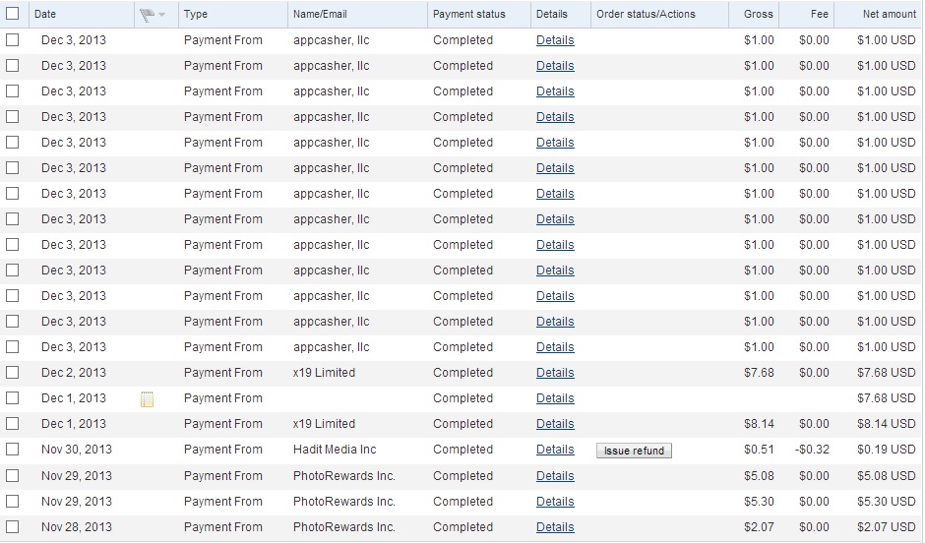
Task: Click the Date column header
Action: pyautogui.click(x=45, y=15)
